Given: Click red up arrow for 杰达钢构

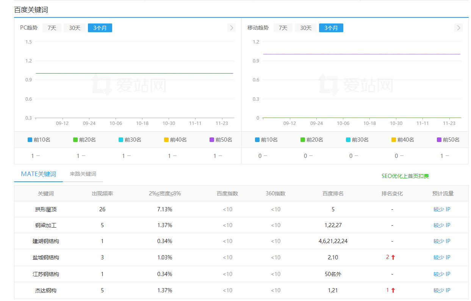Looking at the screenshot, I should [393, 290].
